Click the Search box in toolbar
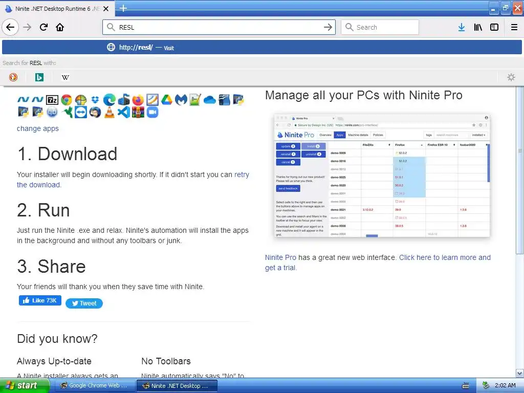This screenshot has height=393, width=524. pyautogui.click(x=380, y=27)
